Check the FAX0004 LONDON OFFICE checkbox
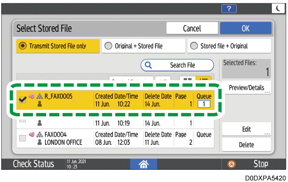This screenshot has width=288, height=182. 22,138
